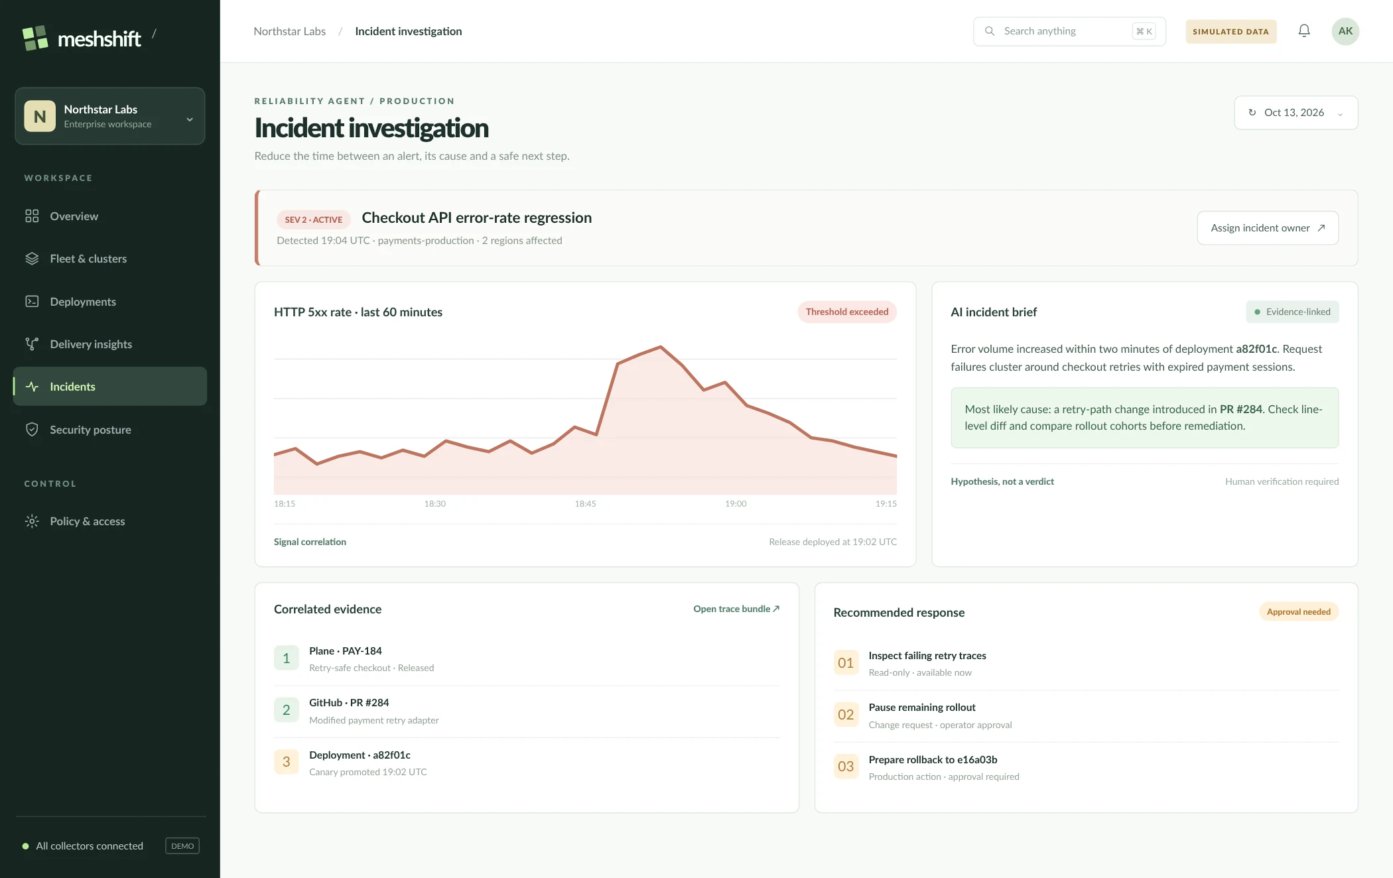Click the DEMO badge in sidebar footer
Image resolution: width=1393 pixels, height=878 pixels.
[182, 846]
